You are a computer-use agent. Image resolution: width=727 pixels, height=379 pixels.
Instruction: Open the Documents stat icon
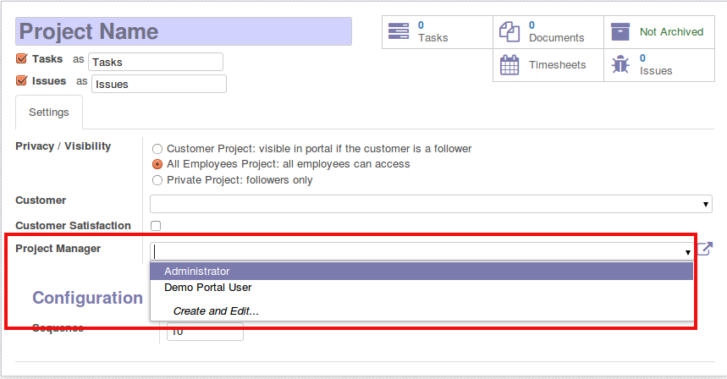[509, 32]
